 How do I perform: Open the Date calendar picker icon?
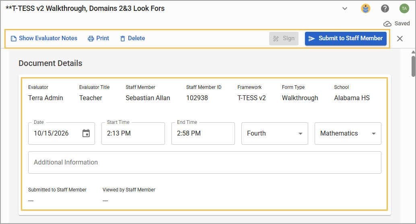coord(86,133)
